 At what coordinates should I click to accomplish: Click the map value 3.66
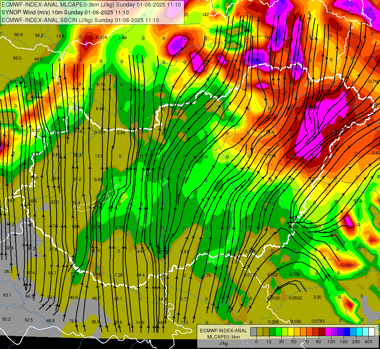pyautogui.click(x=121, y=133)
